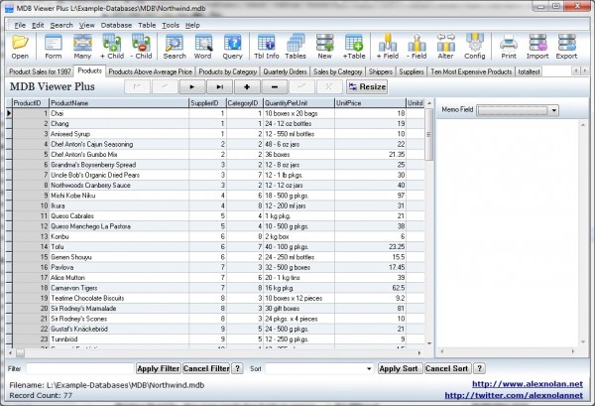
Task: Launch the Word search icon
Action: pos(203,47)
